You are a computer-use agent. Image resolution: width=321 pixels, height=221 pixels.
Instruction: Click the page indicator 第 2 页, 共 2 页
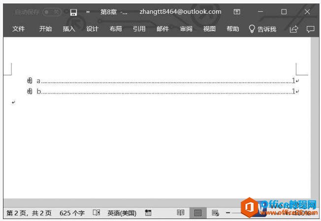click(x=29, y=213)
